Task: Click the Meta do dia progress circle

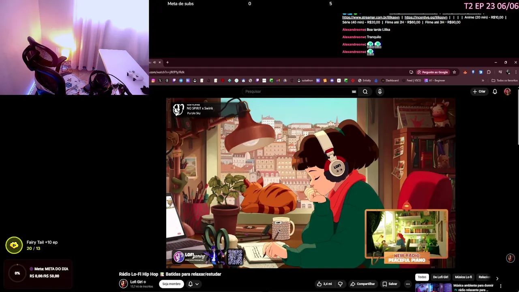Action: pos(17,273)
